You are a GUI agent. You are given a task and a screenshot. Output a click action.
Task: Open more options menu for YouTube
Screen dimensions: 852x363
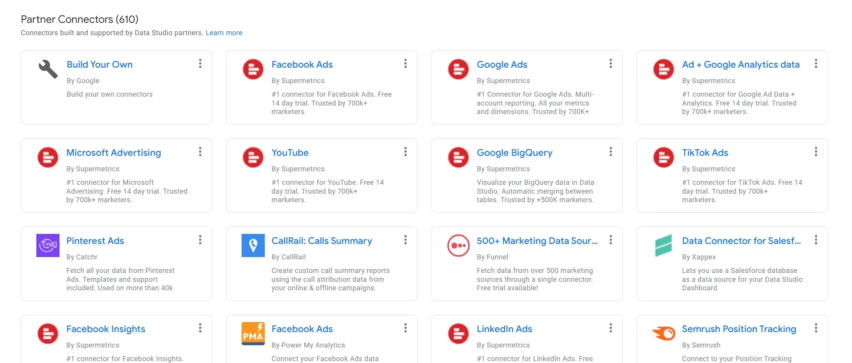click(x=406, y=152)
